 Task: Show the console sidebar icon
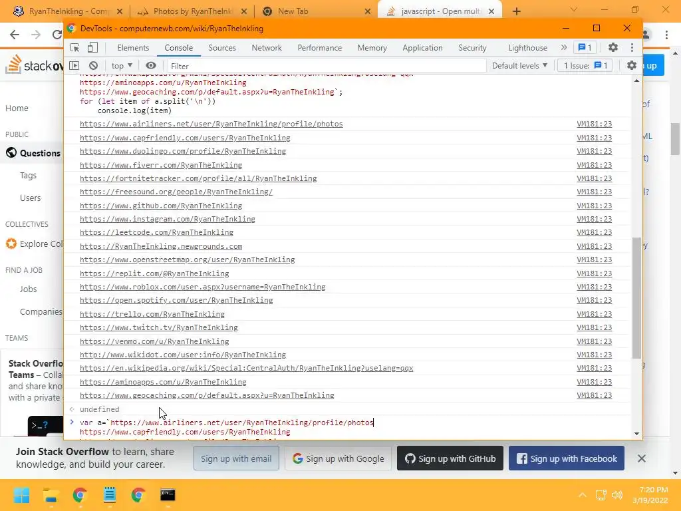(74, 66)
